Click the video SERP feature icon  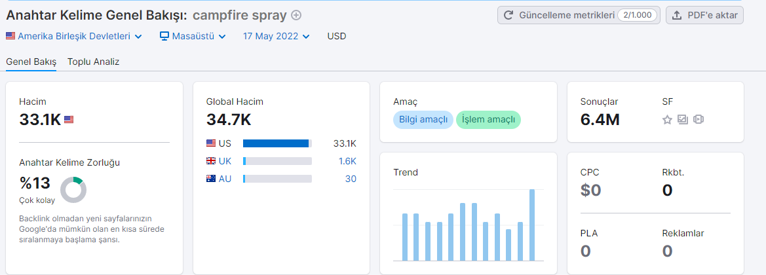point(698,120)
